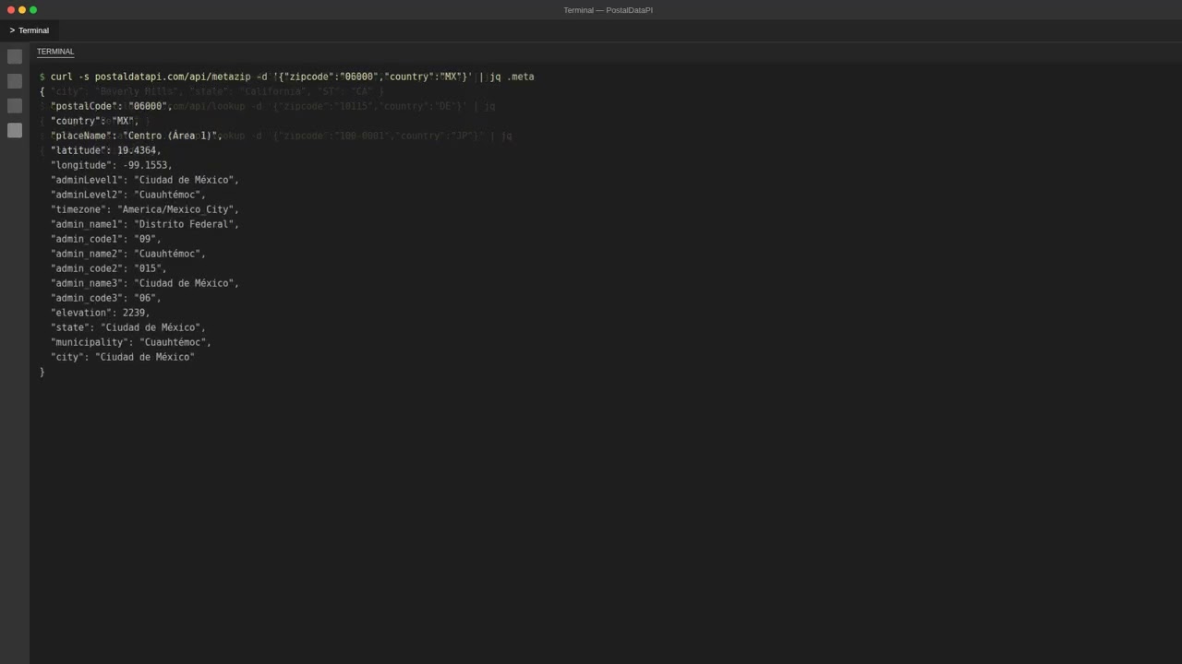Click the "postalCode": "06000" line
The width and height of the screenshot is (1182, 664).
click(x=112, y=106)
